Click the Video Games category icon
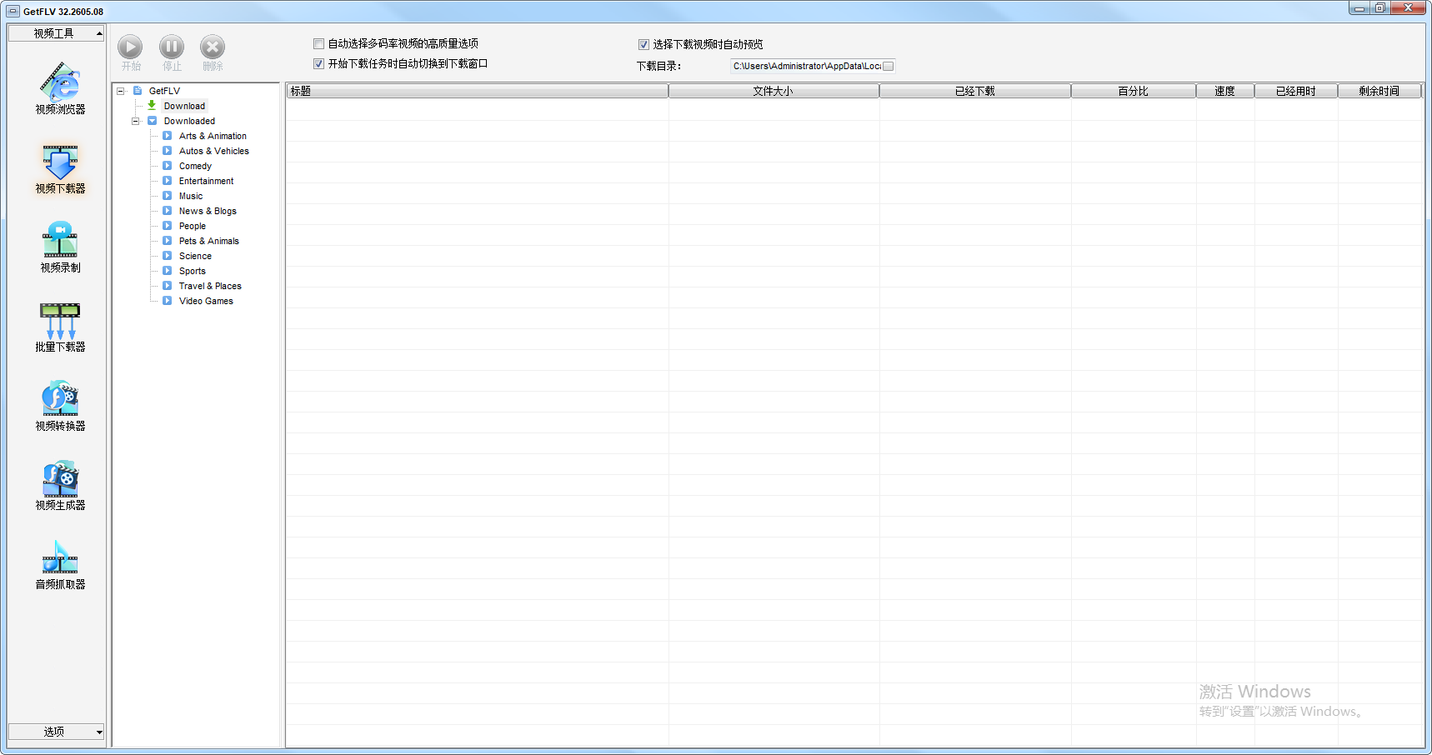Image resolution: width=1432 pixels, height=755 pixels. (x=168, y=301)
